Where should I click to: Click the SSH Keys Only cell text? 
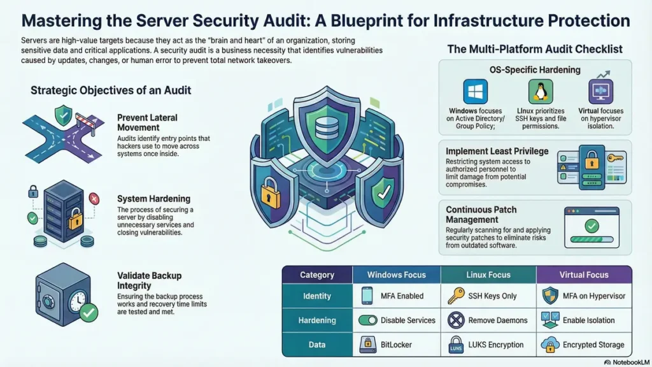point(492,296)
